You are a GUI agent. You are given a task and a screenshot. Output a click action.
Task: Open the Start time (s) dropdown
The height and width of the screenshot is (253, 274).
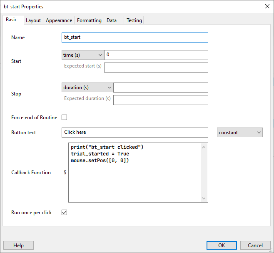pyautogui.click(x=82, y=55)
